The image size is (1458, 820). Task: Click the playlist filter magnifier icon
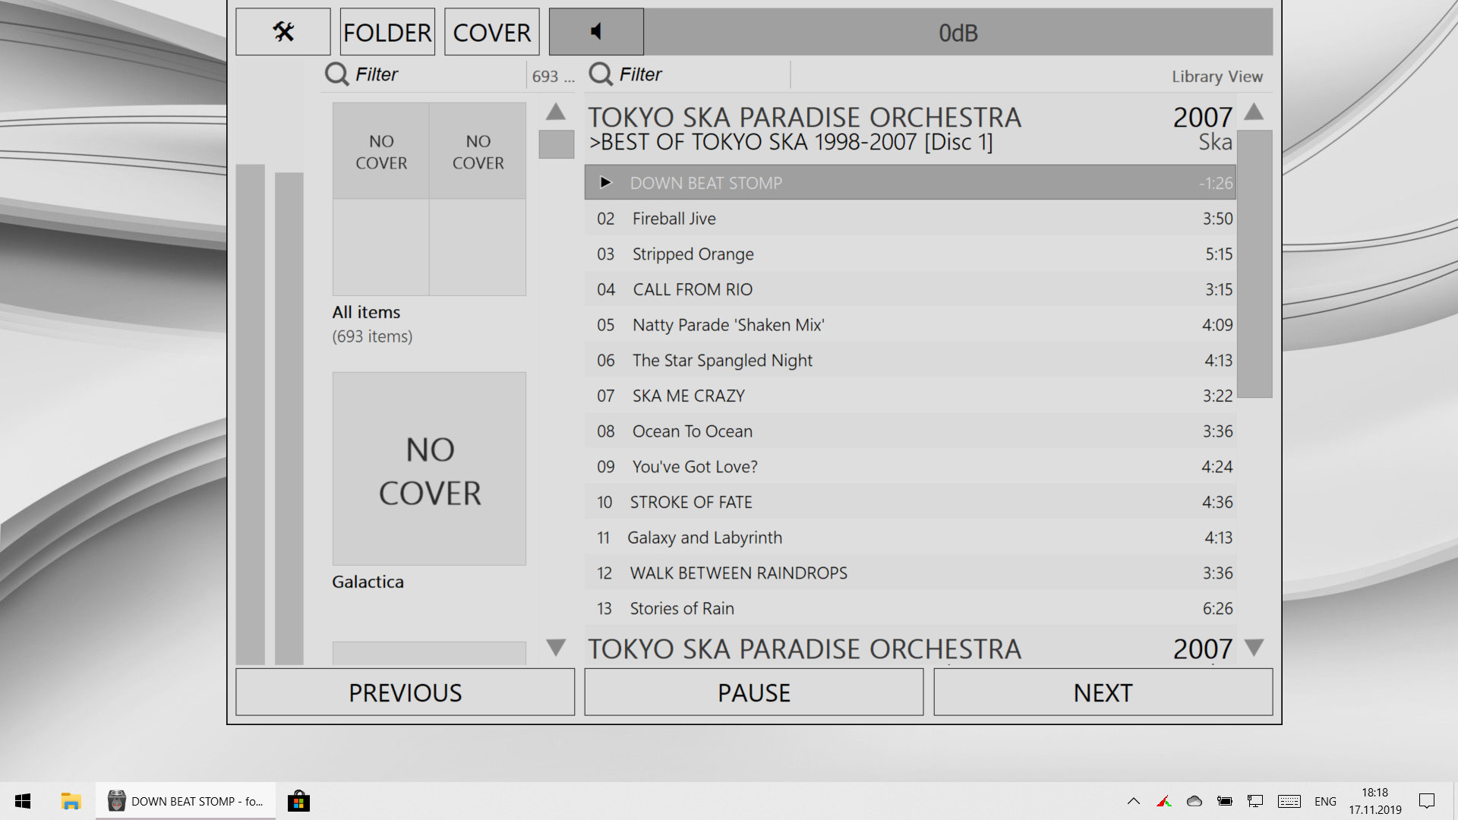click(600, 74)
